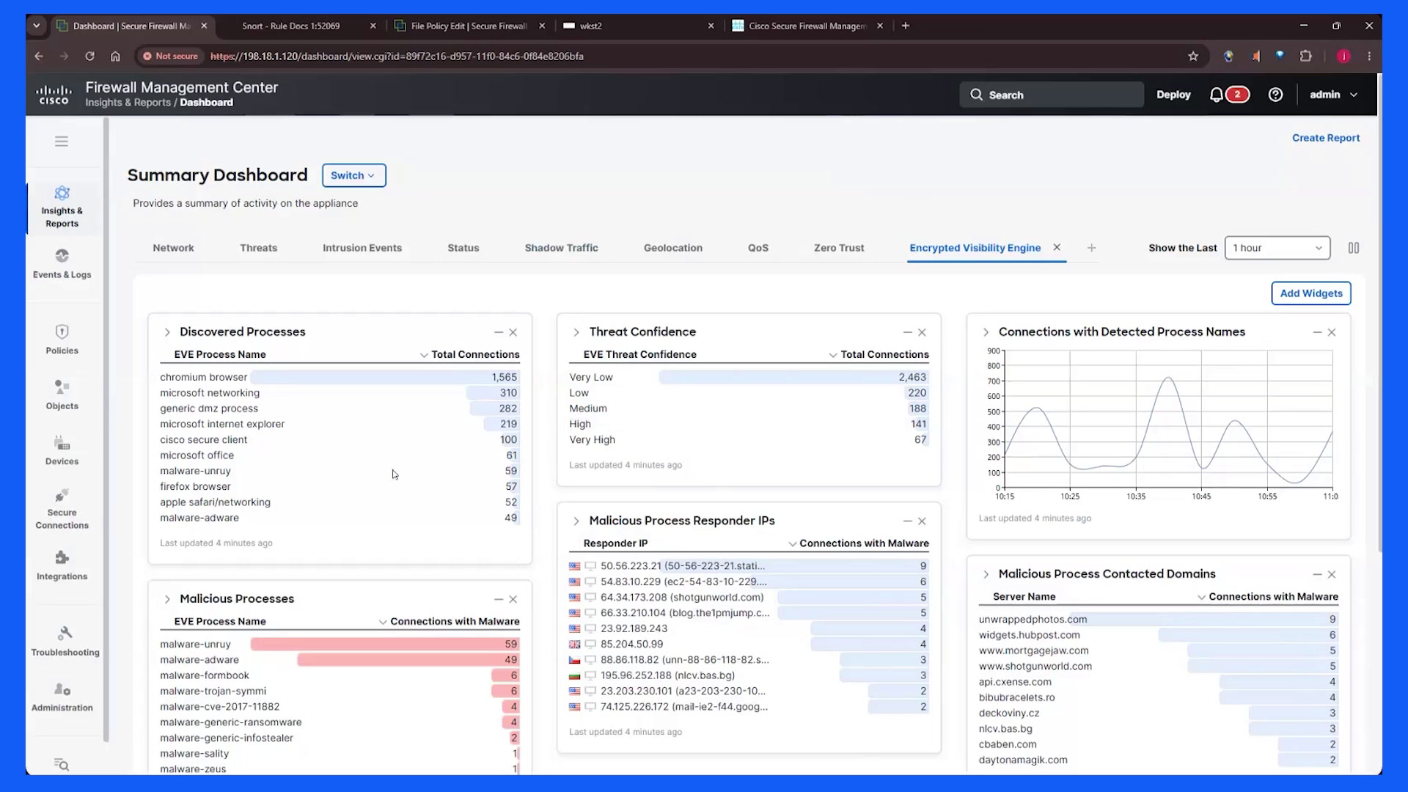The height and width of the screenshot is (792, 1408).
Task: Reload the browser page
Action: [x=89, y=56]
